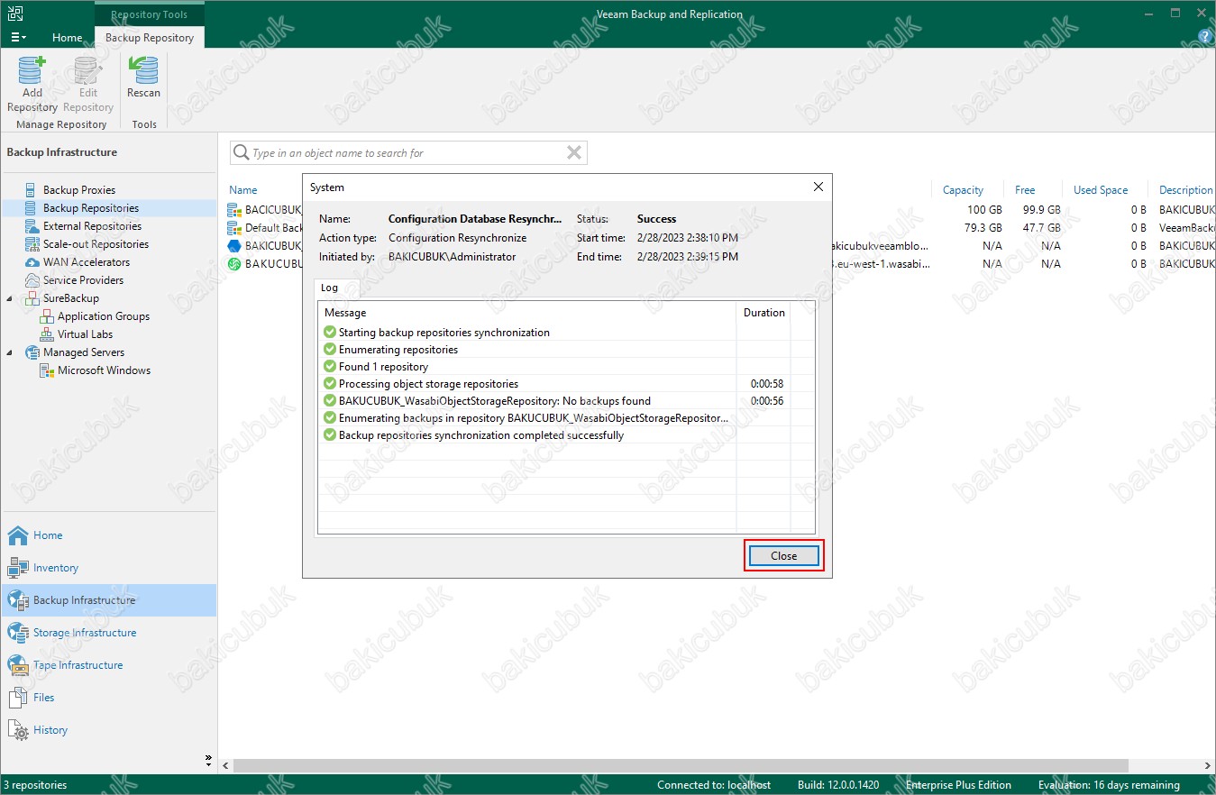
Task: Select the SureBackup tree icon
Action: pos(32,298)
